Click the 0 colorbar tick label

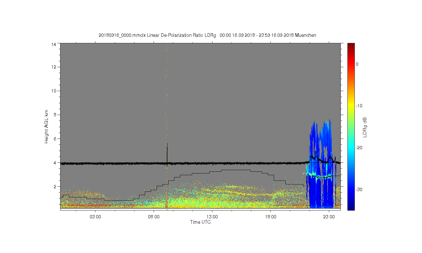pos(357,64)
